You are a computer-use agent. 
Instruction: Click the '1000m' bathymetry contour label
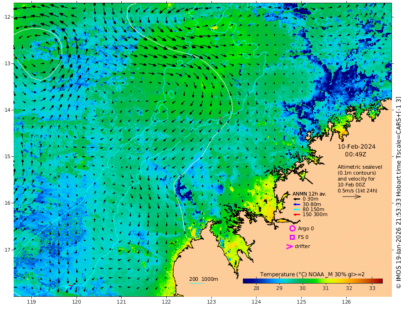pos(210,279)
